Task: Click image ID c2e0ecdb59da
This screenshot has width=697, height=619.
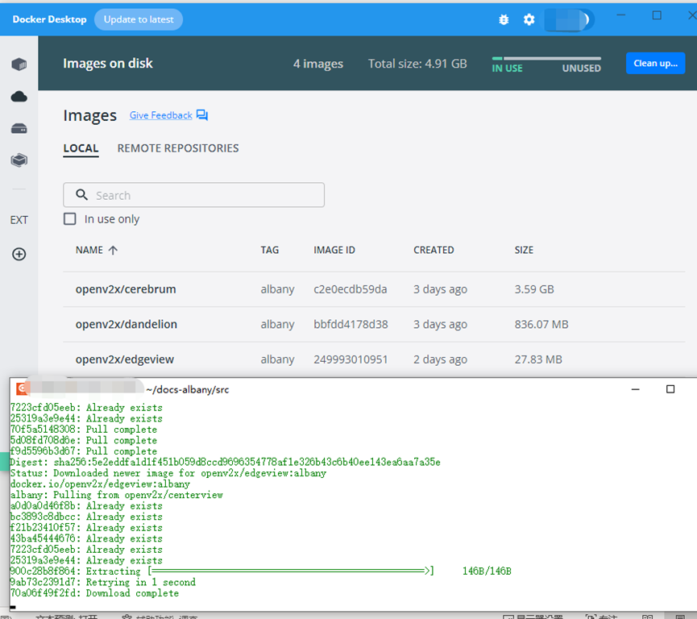Action: click(351, 289)
